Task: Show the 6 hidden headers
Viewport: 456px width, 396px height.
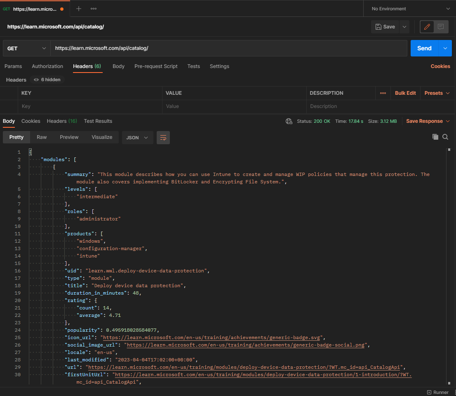Action: tap(47, 80)
